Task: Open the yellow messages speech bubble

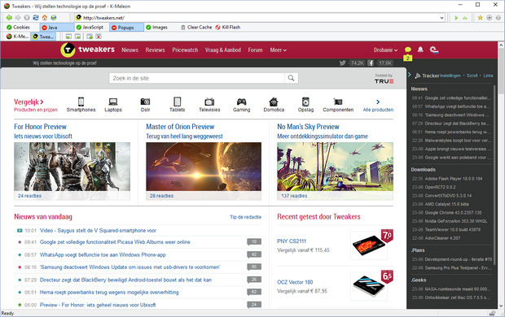Action: coord(408,50)
